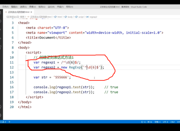Select the 正则表达式的创建.html editor tab

19,12
